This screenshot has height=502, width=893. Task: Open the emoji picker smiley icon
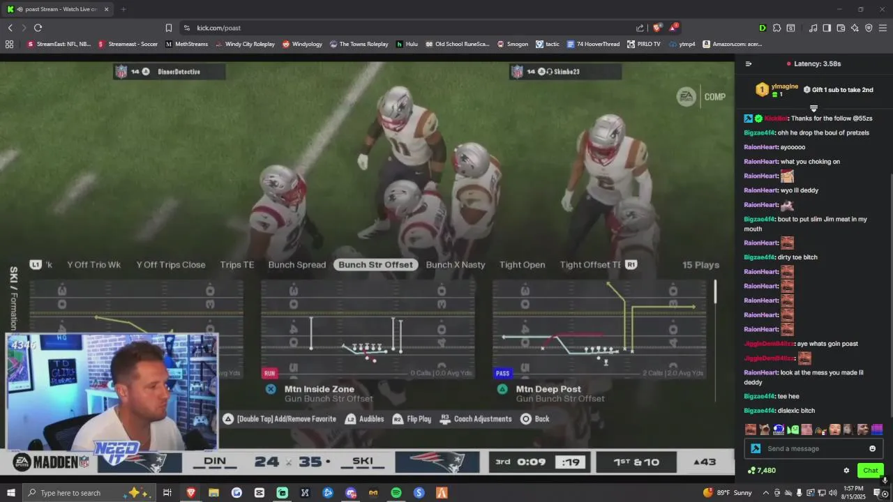click(x=872, y=448)
